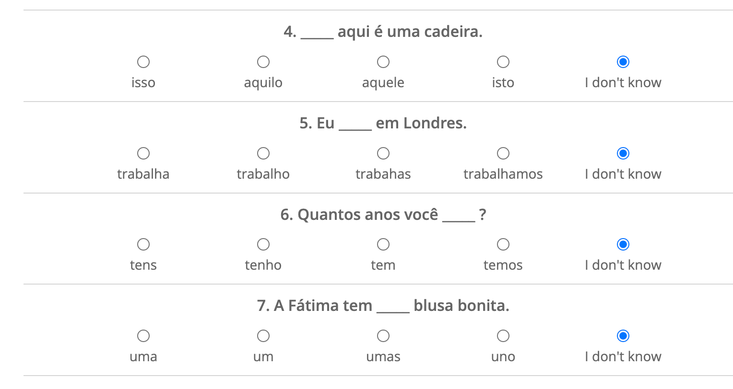
Task: Select 'uno' for blusa bonita question
Action: pyautogui.click(x=503, y=336)
